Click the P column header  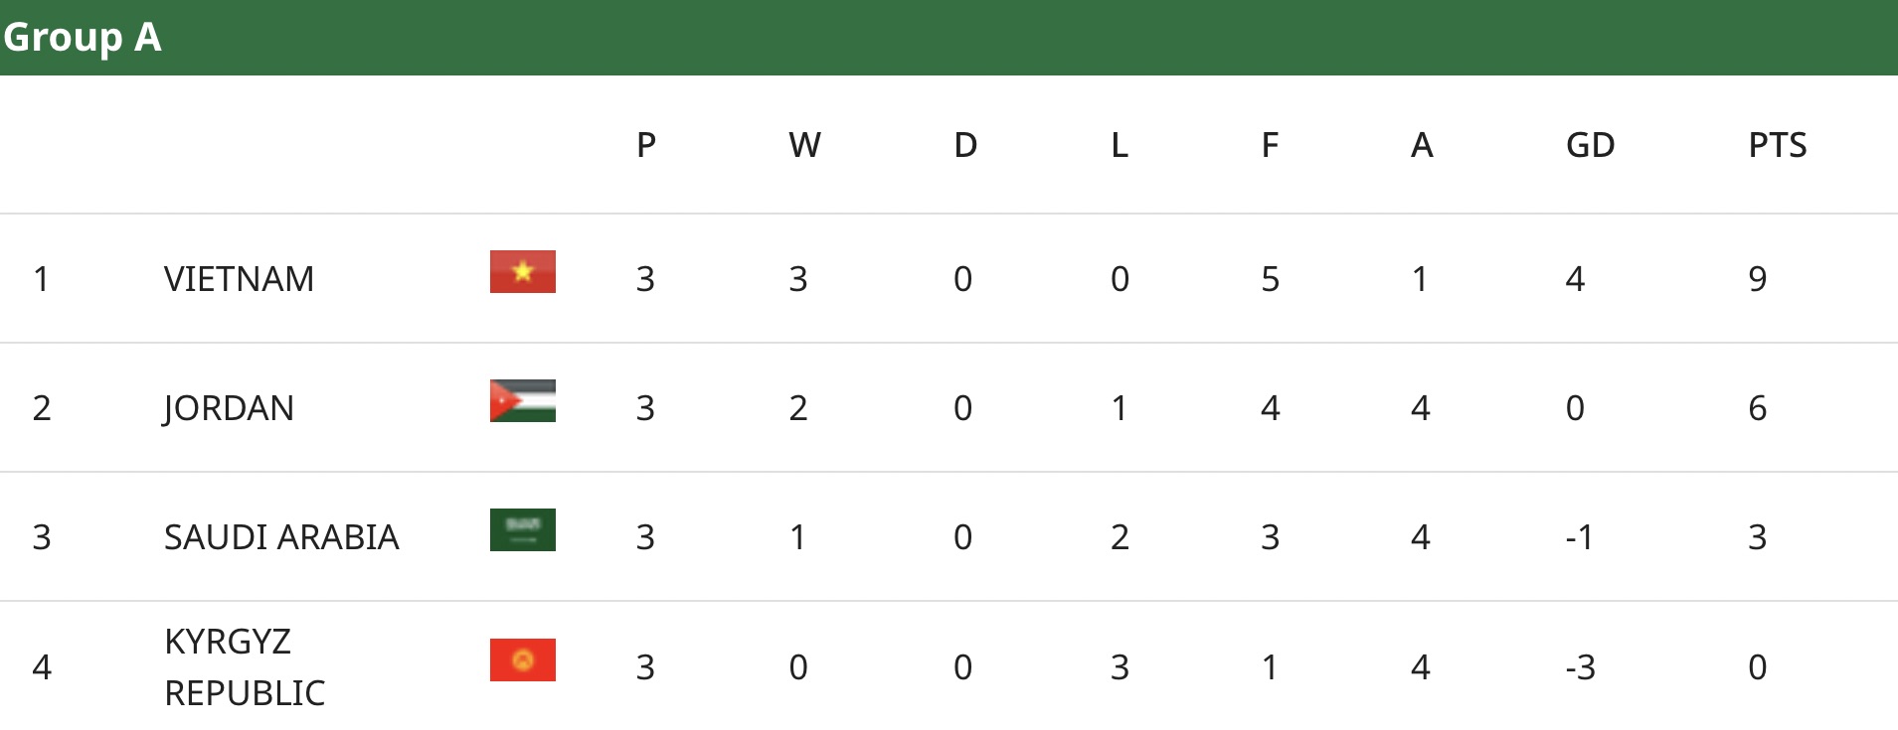point(646,146)
